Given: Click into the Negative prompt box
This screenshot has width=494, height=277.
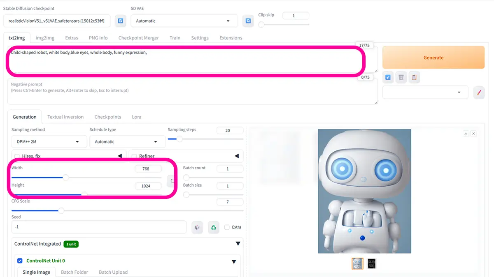Looking at the screenshot, I should [192, 91].
